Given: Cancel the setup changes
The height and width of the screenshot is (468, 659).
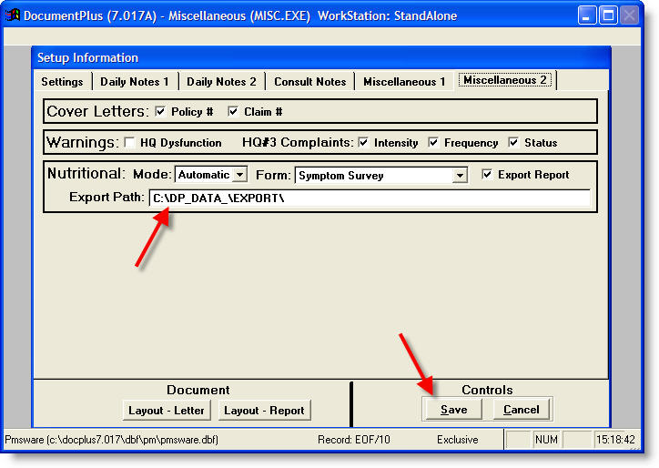Looking at the screenshot, I should tap(522, 410).
